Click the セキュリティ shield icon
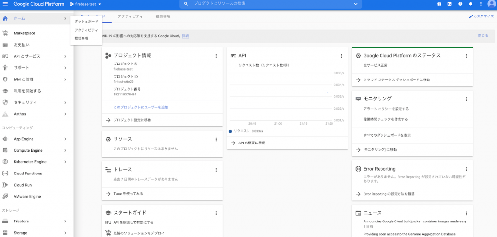497x237 pixels. 5,103
